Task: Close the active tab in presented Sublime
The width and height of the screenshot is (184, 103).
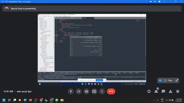Action: 93,18
